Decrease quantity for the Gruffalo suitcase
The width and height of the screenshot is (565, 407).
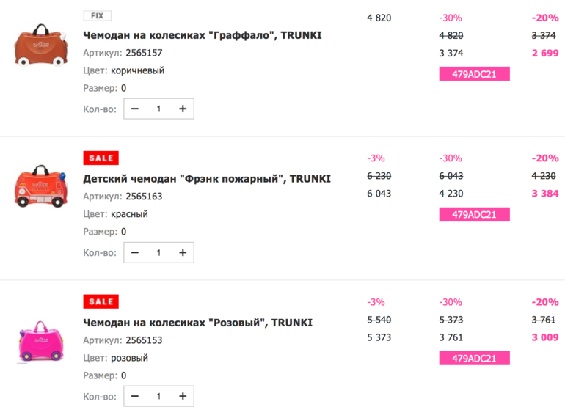tap(135, 109)
